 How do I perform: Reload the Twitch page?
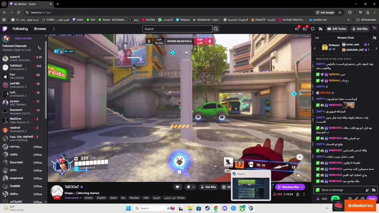18,12
